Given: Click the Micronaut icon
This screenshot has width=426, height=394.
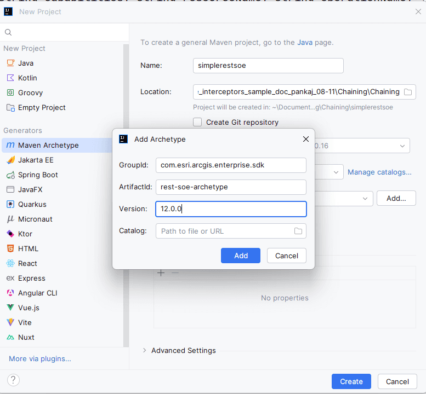Looking at the screenshot, I should 10,219.
